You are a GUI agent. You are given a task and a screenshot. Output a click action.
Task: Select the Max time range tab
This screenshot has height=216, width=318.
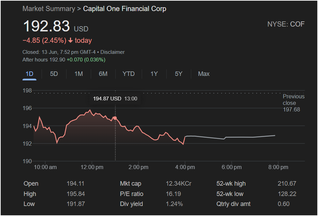(204, 74)
